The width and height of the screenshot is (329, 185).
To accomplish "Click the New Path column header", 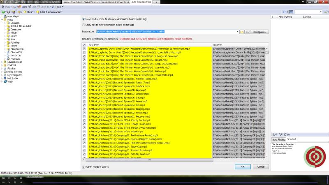I will 149,45.
